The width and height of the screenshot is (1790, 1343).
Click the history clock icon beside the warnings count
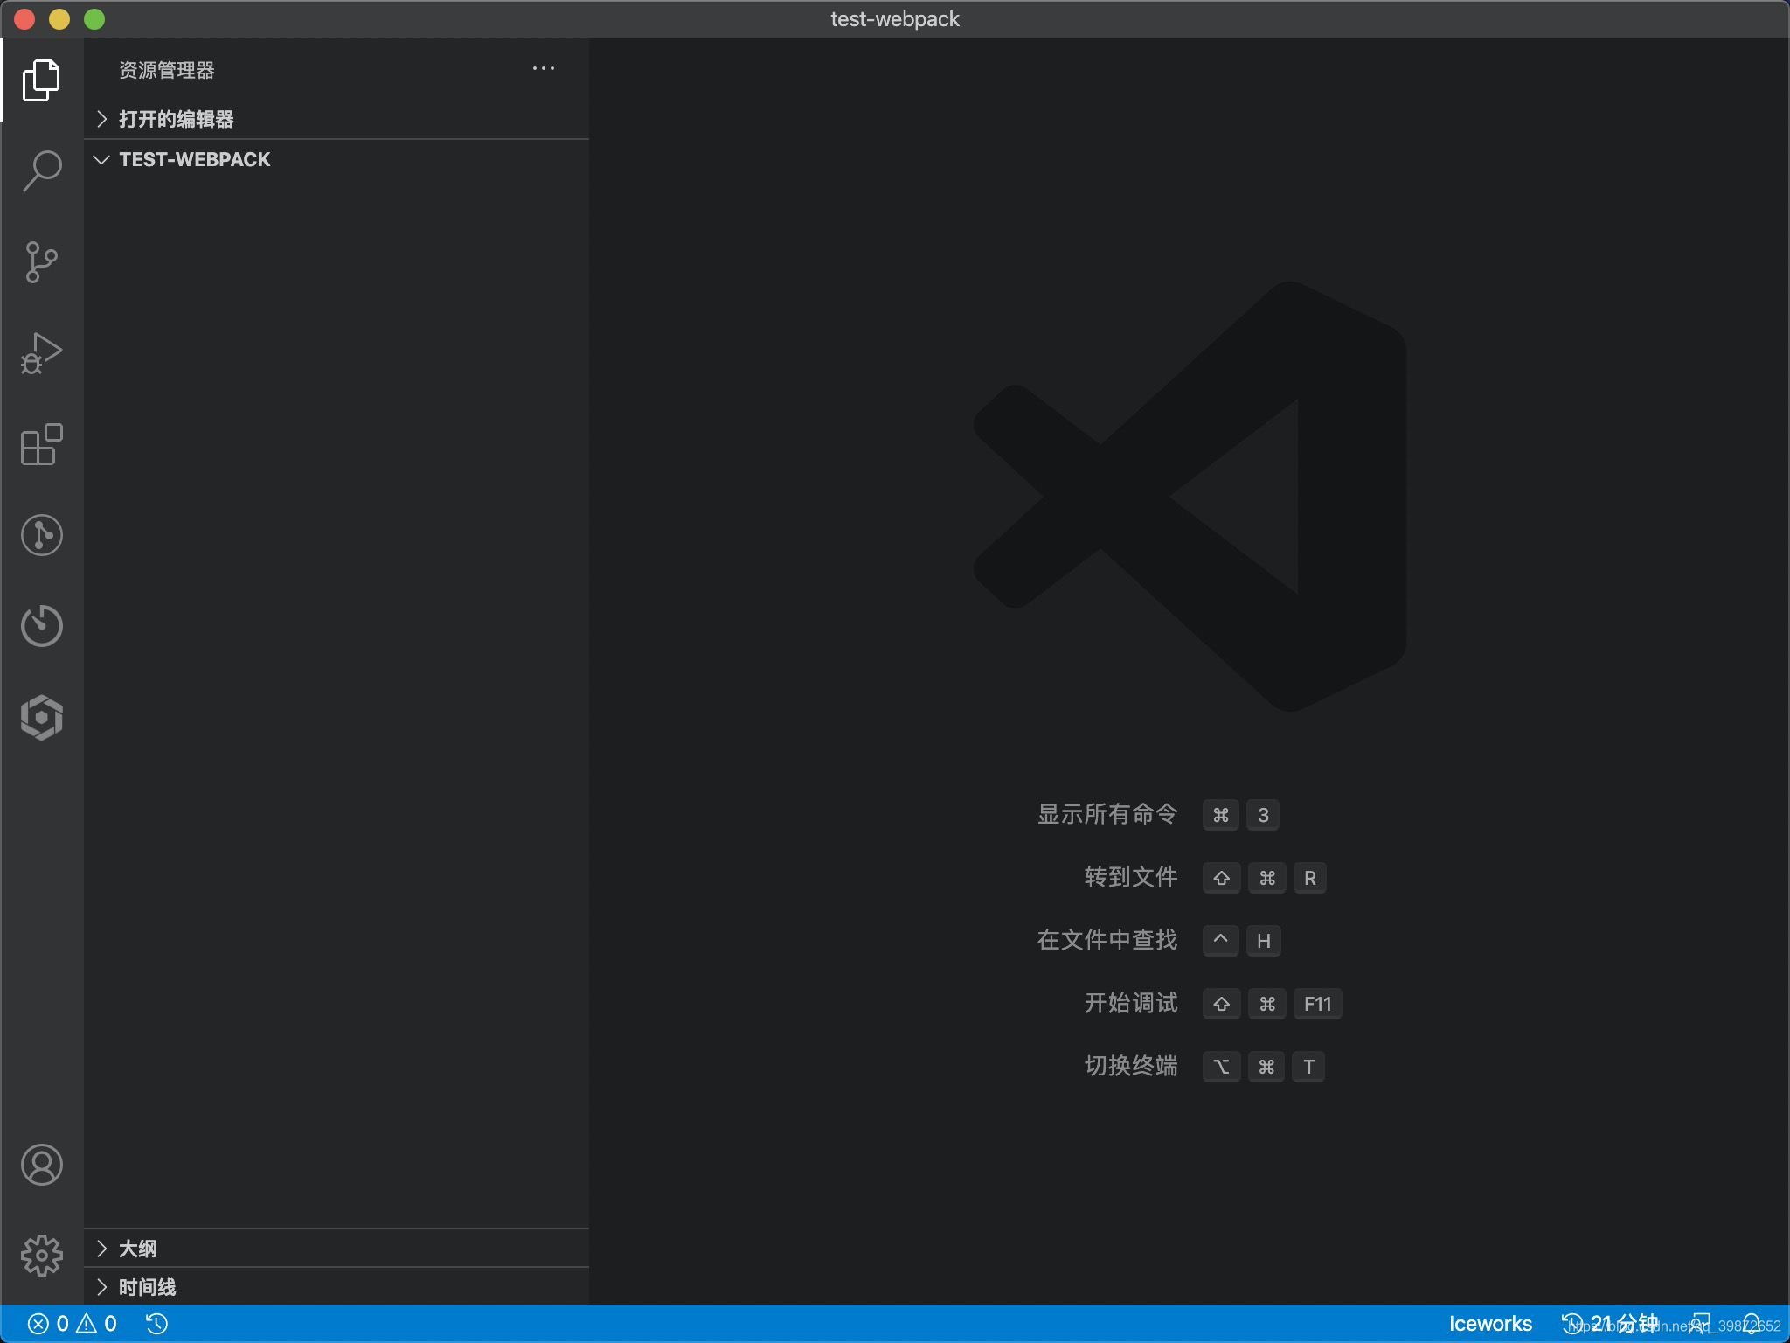point(157,1324)
